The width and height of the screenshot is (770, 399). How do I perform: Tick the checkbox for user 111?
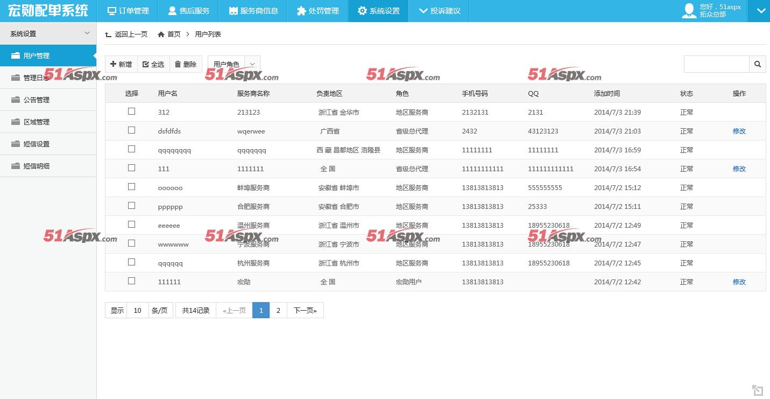point(131,168)
